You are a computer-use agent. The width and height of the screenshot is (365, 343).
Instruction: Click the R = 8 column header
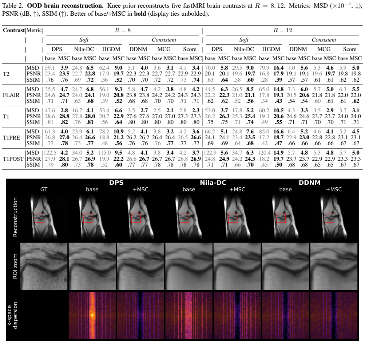coord(123,30)
